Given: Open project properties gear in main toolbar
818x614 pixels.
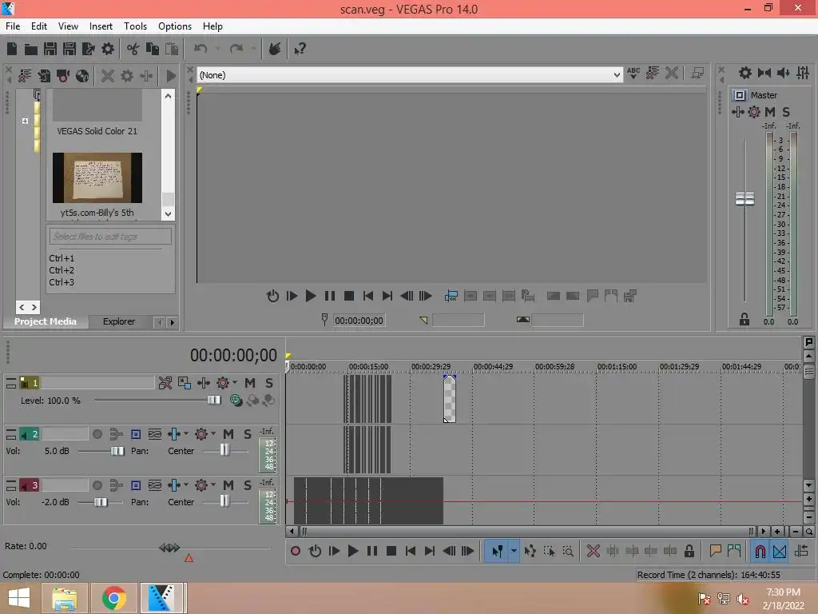Looking at the screenshot, I should pyautogui.click(x=108, y=49).
